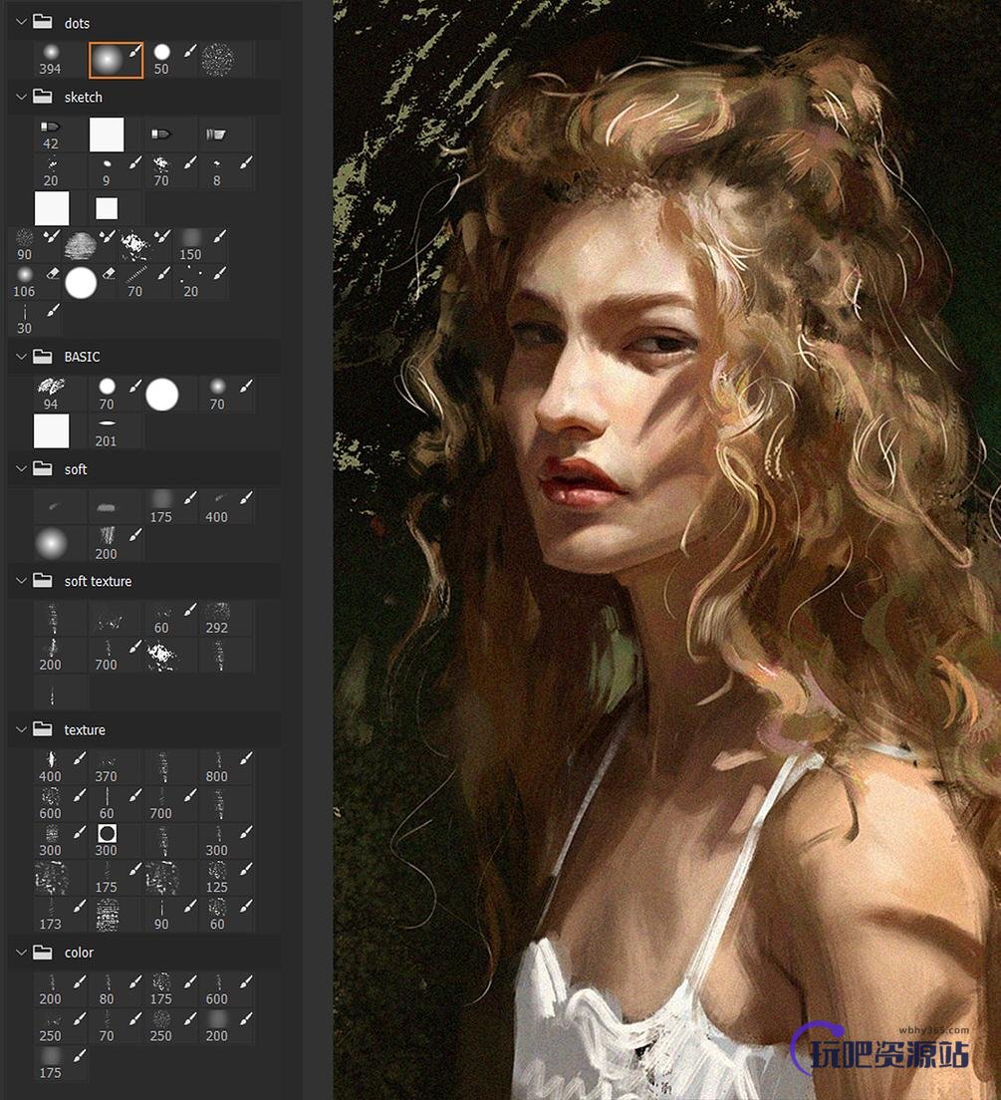
Task: Choose the 700 brush in soft texture
Action: 116,656
